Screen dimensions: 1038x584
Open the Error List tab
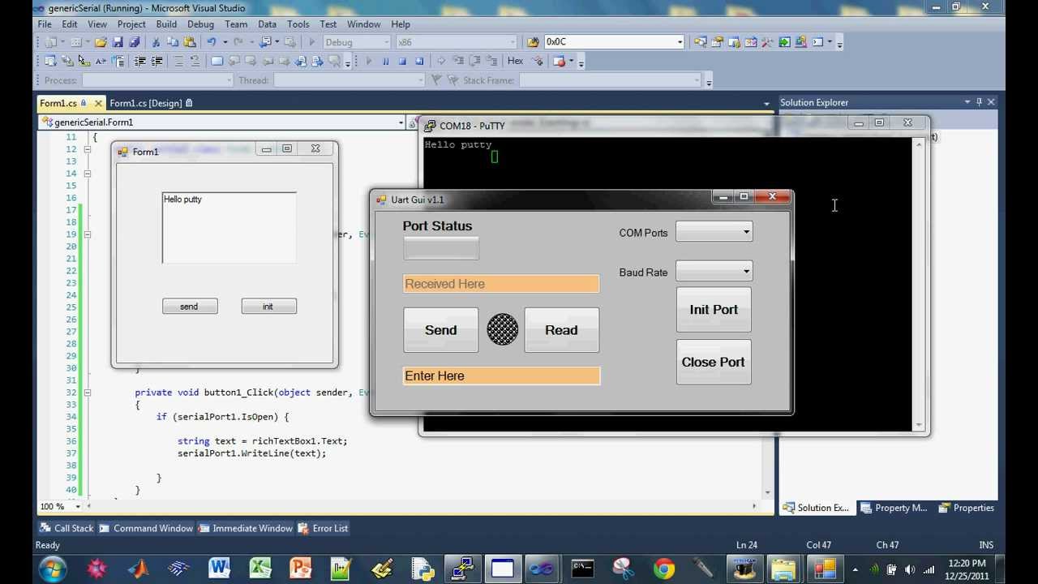tap(323, 528)
